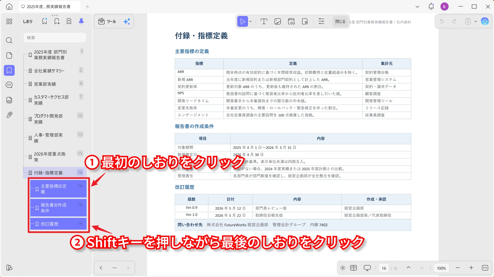Click the save icon

click(x=468, y=21)
